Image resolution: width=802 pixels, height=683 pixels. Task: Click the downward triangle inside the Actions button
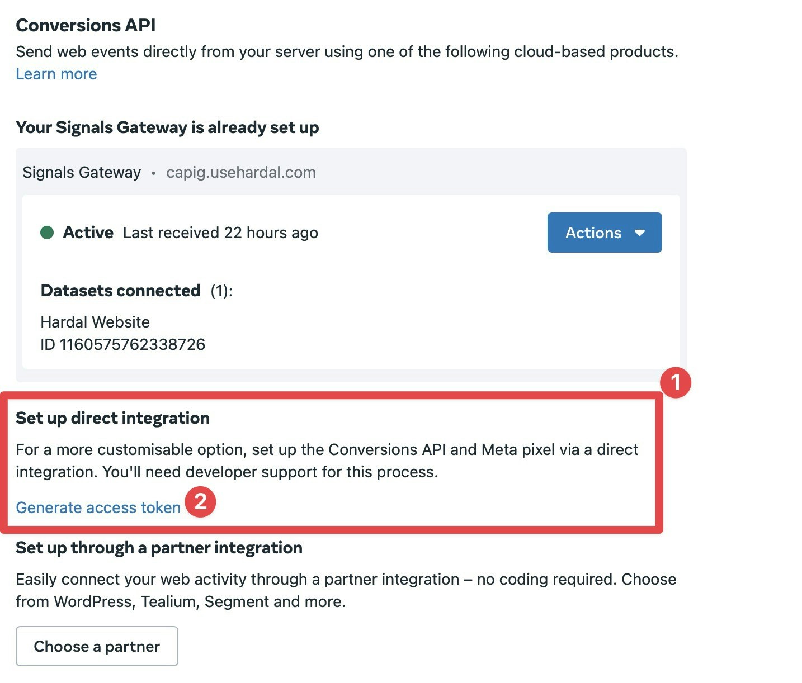(641, 233)
